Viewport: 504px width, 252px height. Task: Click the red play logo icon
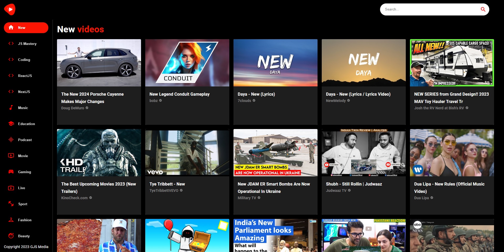click(x=10, y=9)
